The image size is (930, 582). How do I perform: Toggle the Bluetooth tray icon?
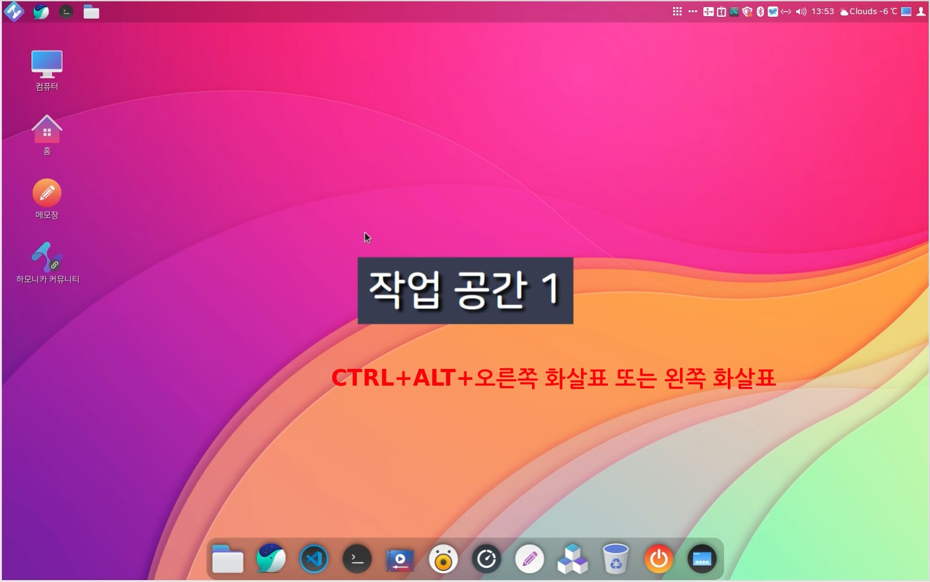click(760, 12)
